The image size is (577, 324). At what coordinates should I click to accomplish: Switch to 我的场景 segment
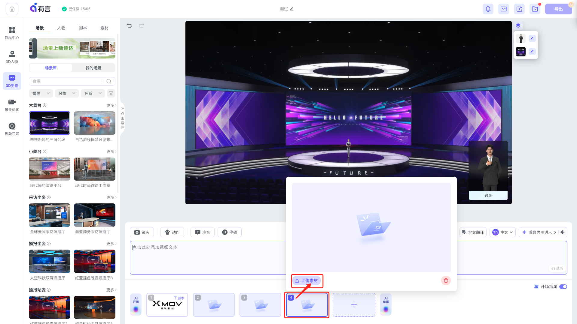point(93,68)
